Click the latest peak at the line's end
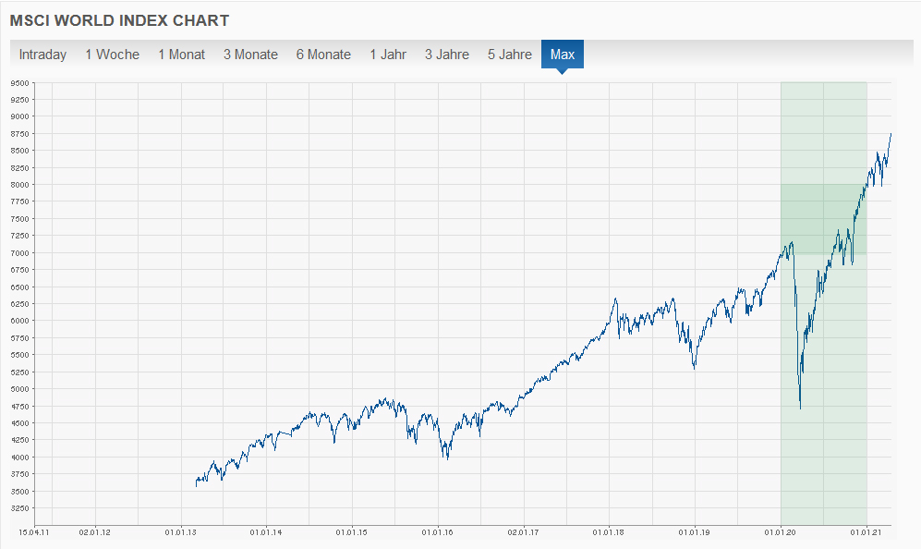This screenshot has width=921, height=549. coord(891,134)
